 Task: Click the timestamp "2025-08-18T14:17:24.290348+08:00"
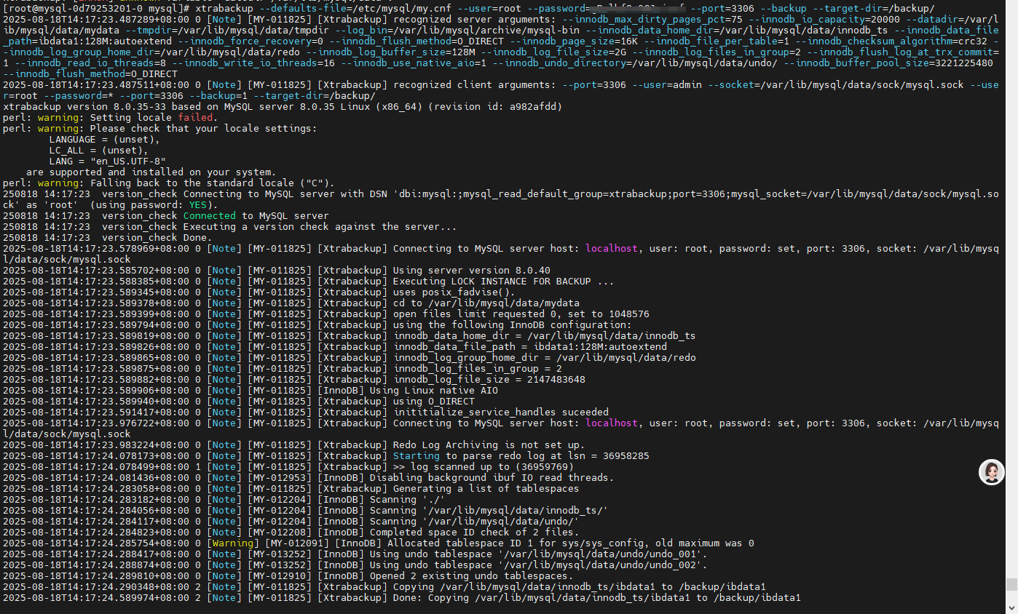(96, 587)
